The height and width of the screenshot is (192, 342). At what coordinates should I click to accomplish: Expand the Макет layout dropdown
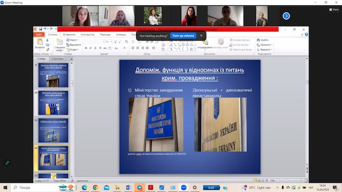73,40
